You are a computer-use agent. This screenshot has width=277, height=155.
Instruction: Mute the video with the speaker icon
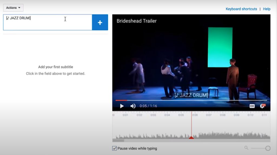click(133, 106)
